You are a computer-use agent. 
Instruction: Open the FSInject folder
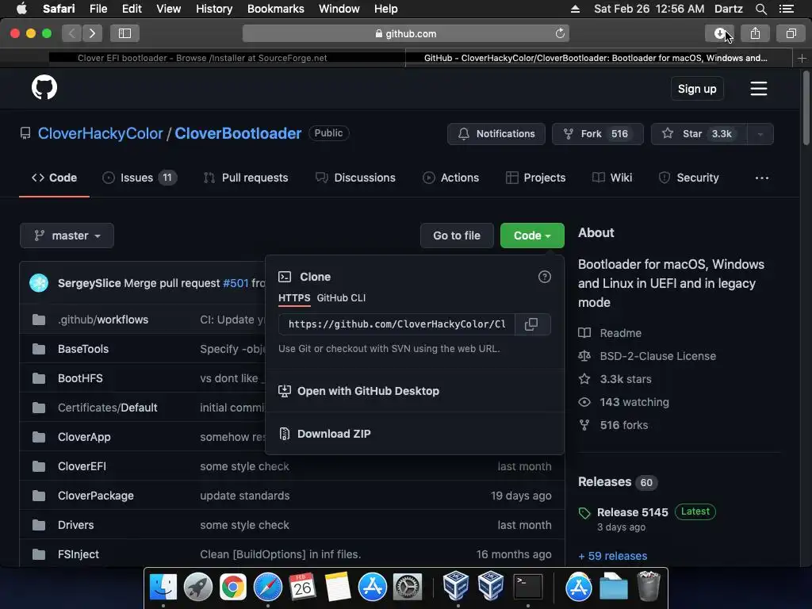pos(79,554)
